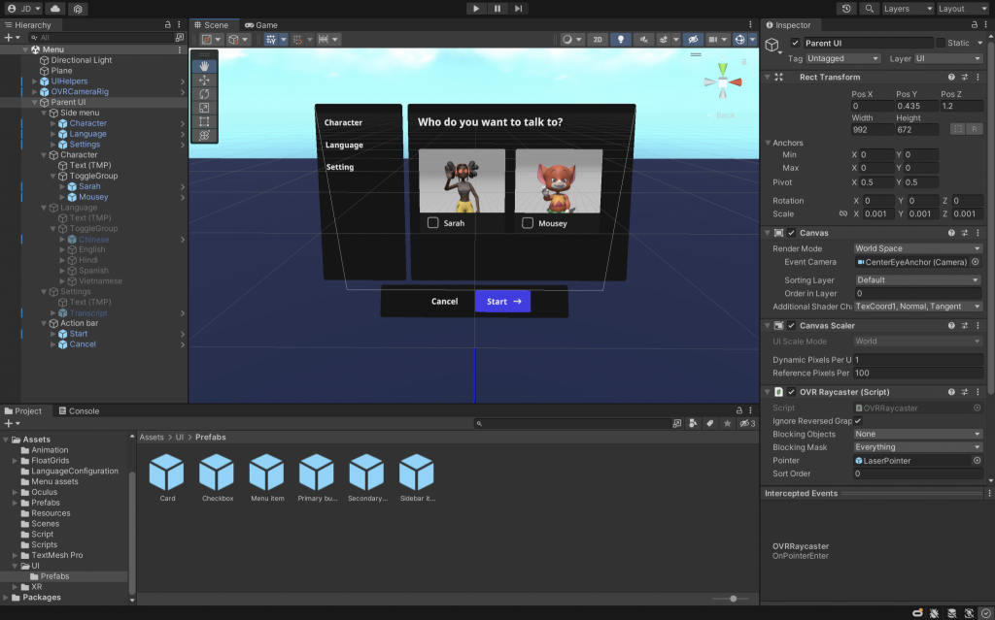Disable the Canvas component checkbox
The height and width of the screenshot is (620, 995).
(x=792, y=233)
